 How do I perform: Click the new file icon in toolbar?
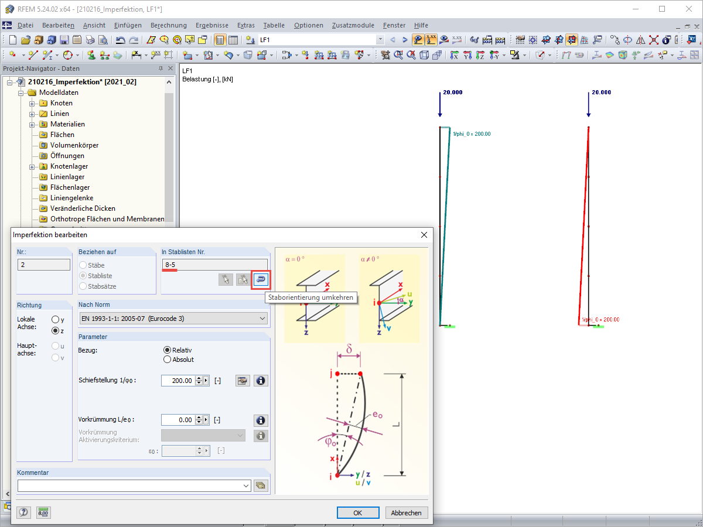click(x=12, y=40)
